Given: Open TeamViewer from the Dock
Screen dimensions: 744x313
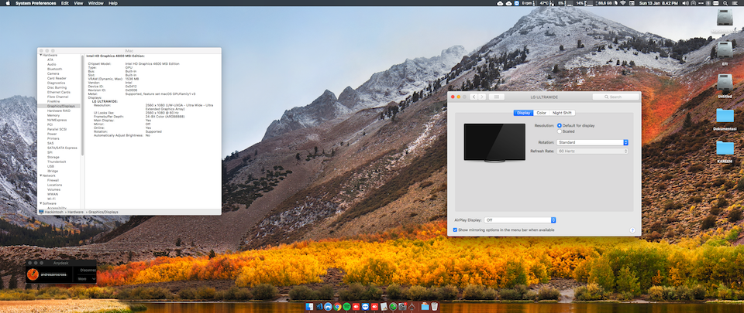Looking at the screenshot, I should pos(365,306).
